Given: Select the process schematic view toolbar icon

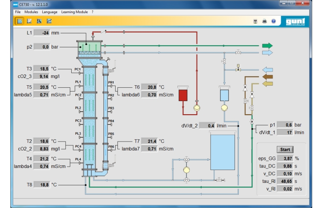Looking at the screenshot, I should click(20, 20).
